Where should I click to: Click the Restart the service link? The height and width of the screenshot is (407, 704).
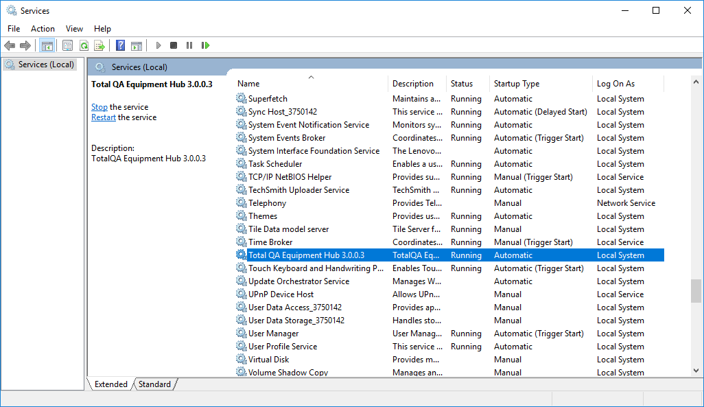(x=104, y=117)
